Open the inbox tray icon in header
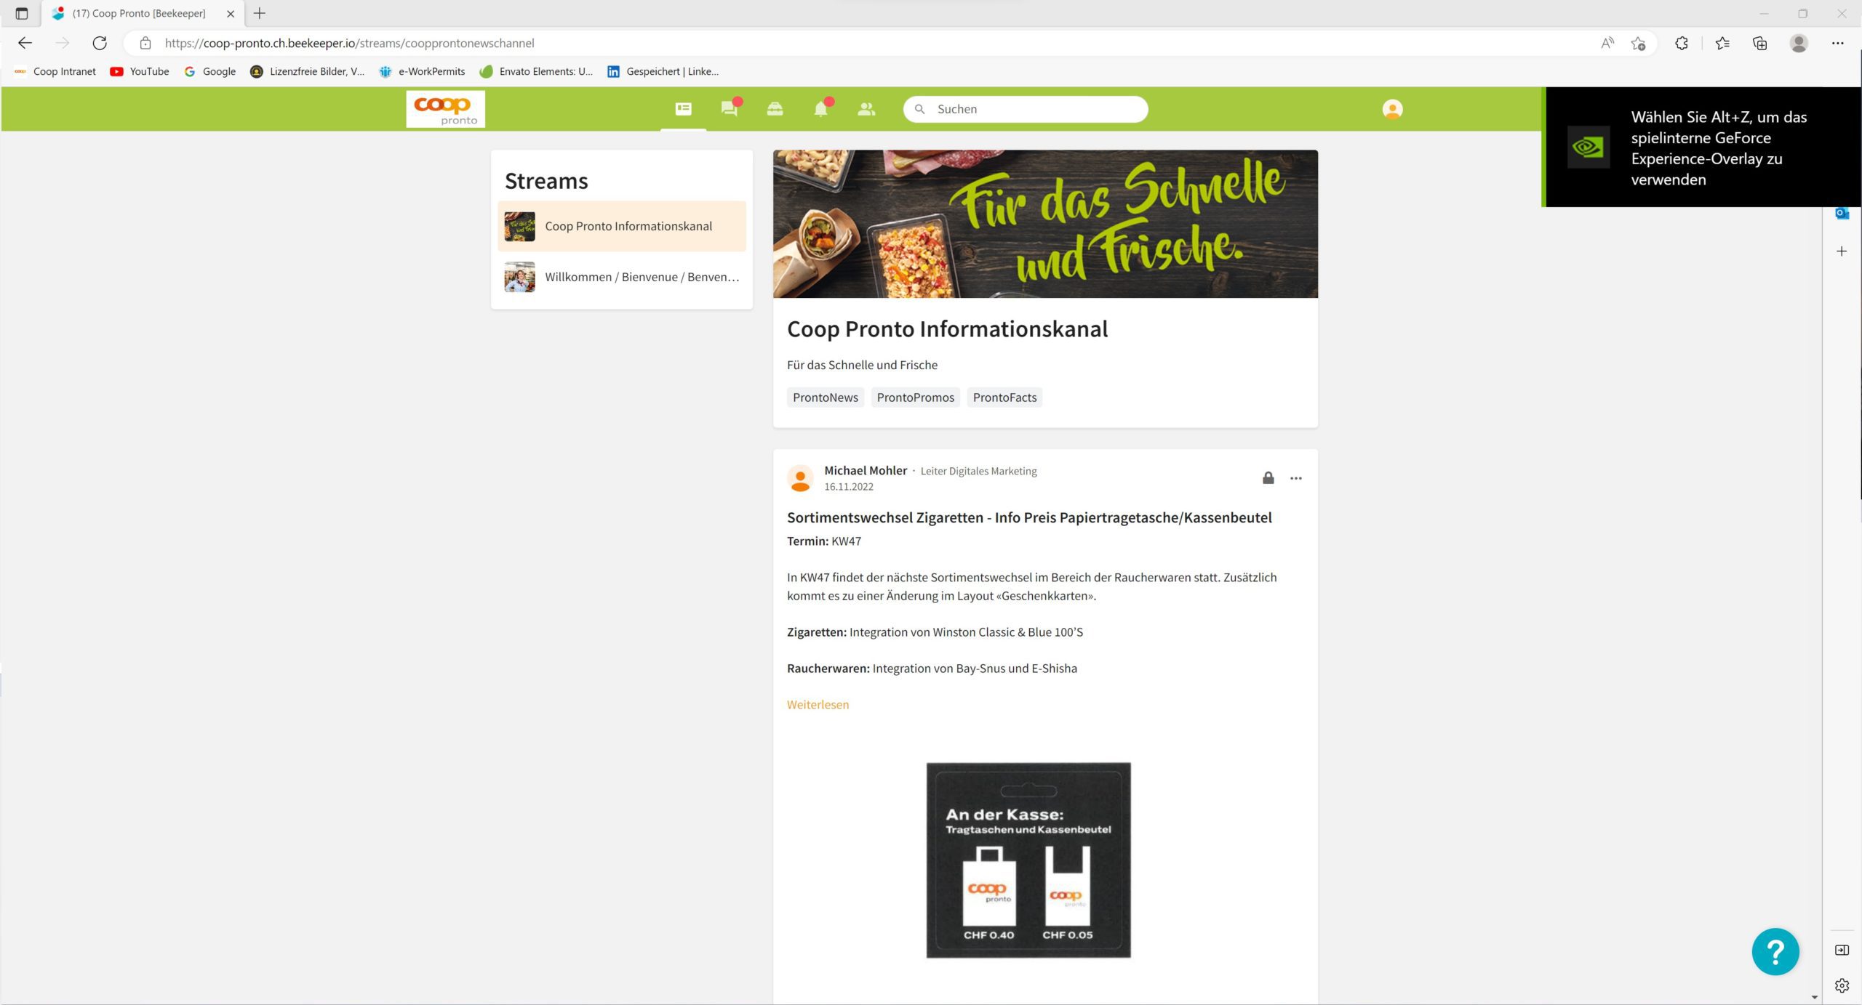Screen dimensions: 1862x1005 [775, 109]
